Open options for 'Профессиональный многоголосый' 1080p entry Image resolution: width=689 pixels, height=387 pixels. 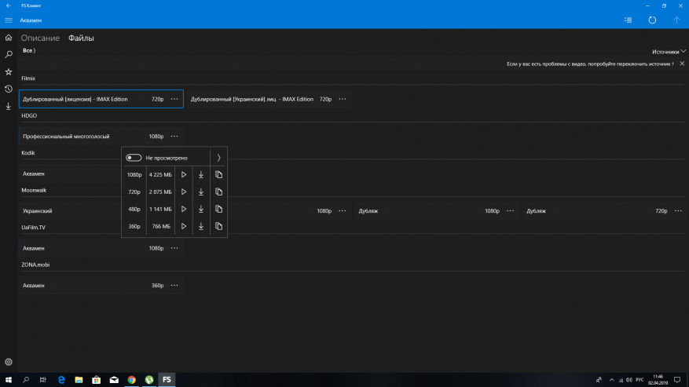(174, 137)
